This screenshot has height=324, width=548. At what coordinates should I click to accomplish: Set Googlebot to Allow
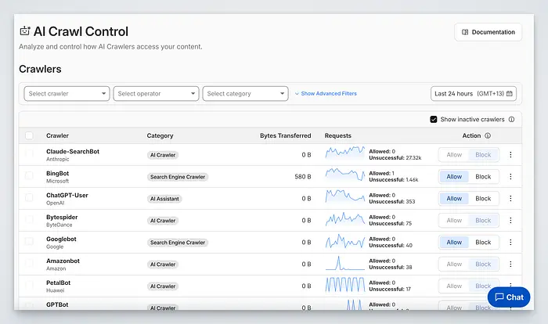point(454,242)
